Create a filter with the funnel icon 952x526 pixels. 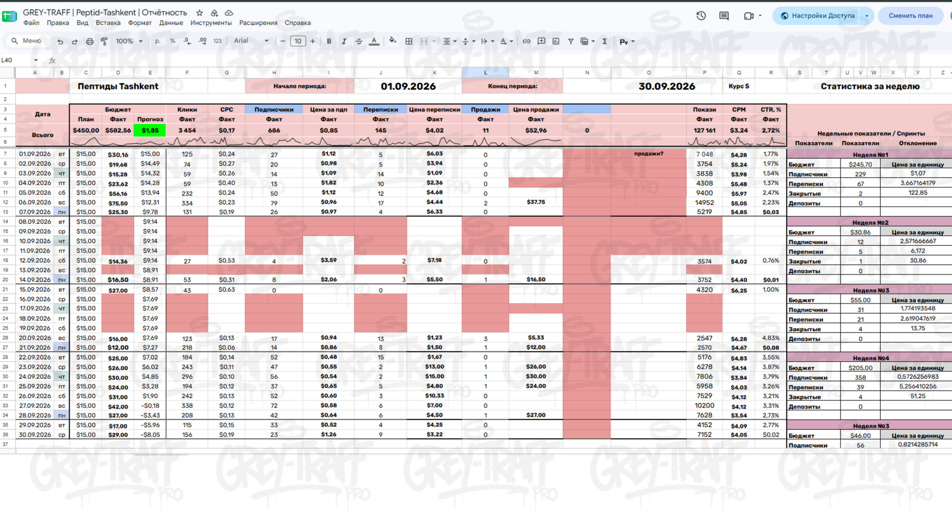pos(571,41)
